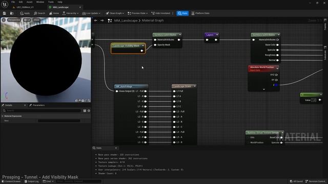Click the Platform Stats button

tap(200, 13)
